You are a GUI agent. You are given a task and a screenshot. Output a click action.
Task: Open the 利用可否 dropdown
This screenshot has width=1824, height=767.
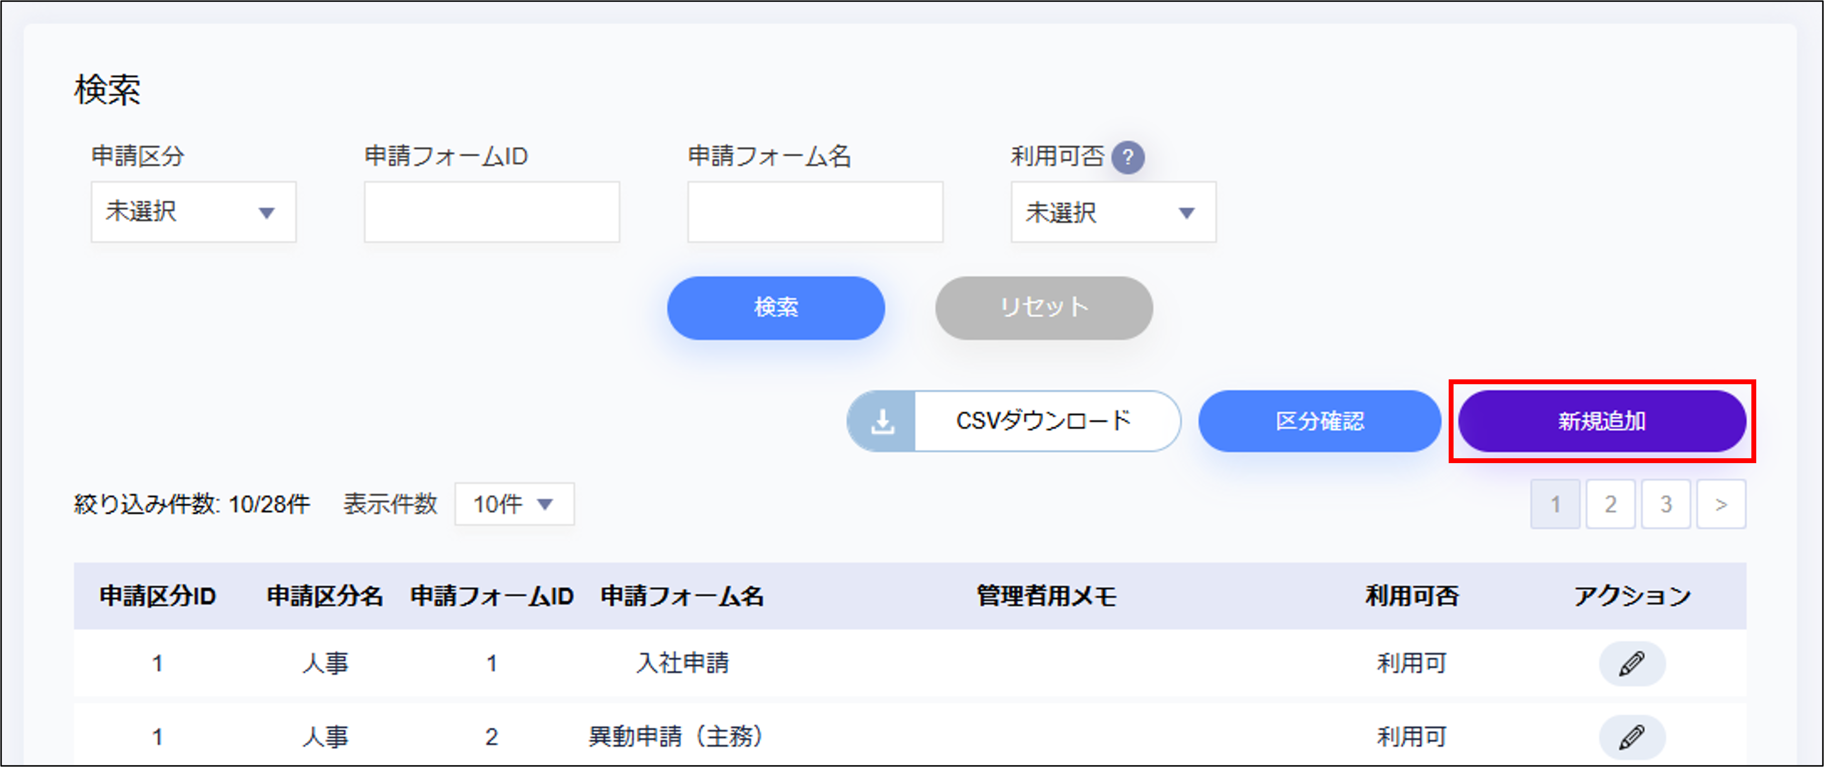[1113, 212]
